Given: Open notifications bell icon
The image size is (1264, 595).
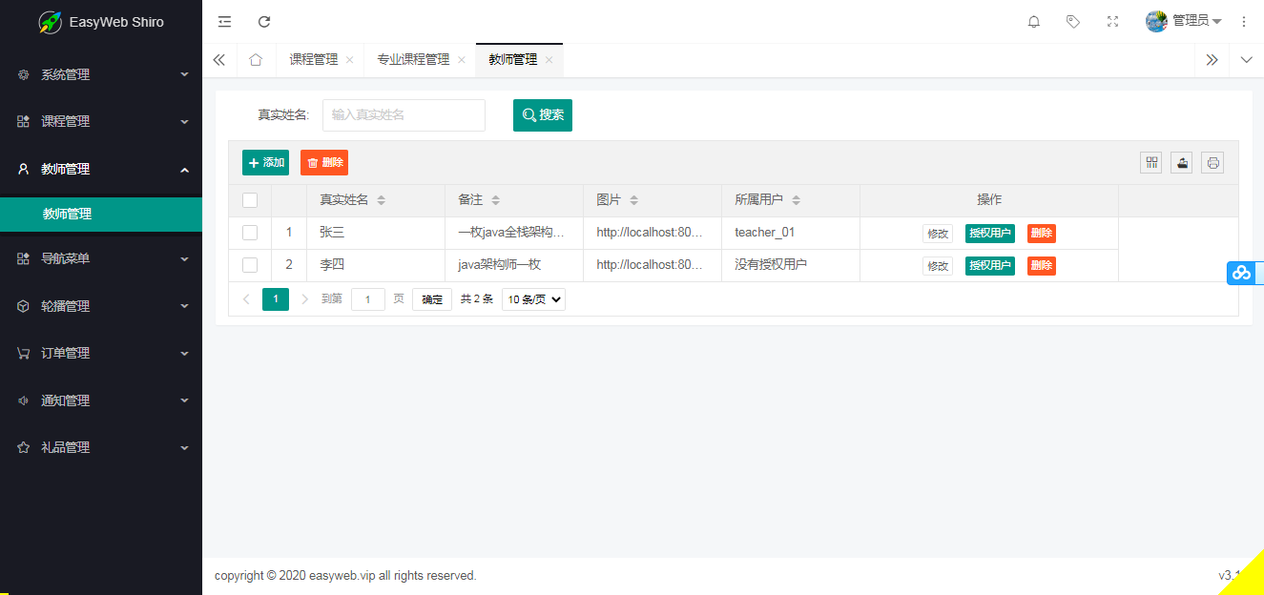Looking at the screenshot, I should pos(1033,22).
